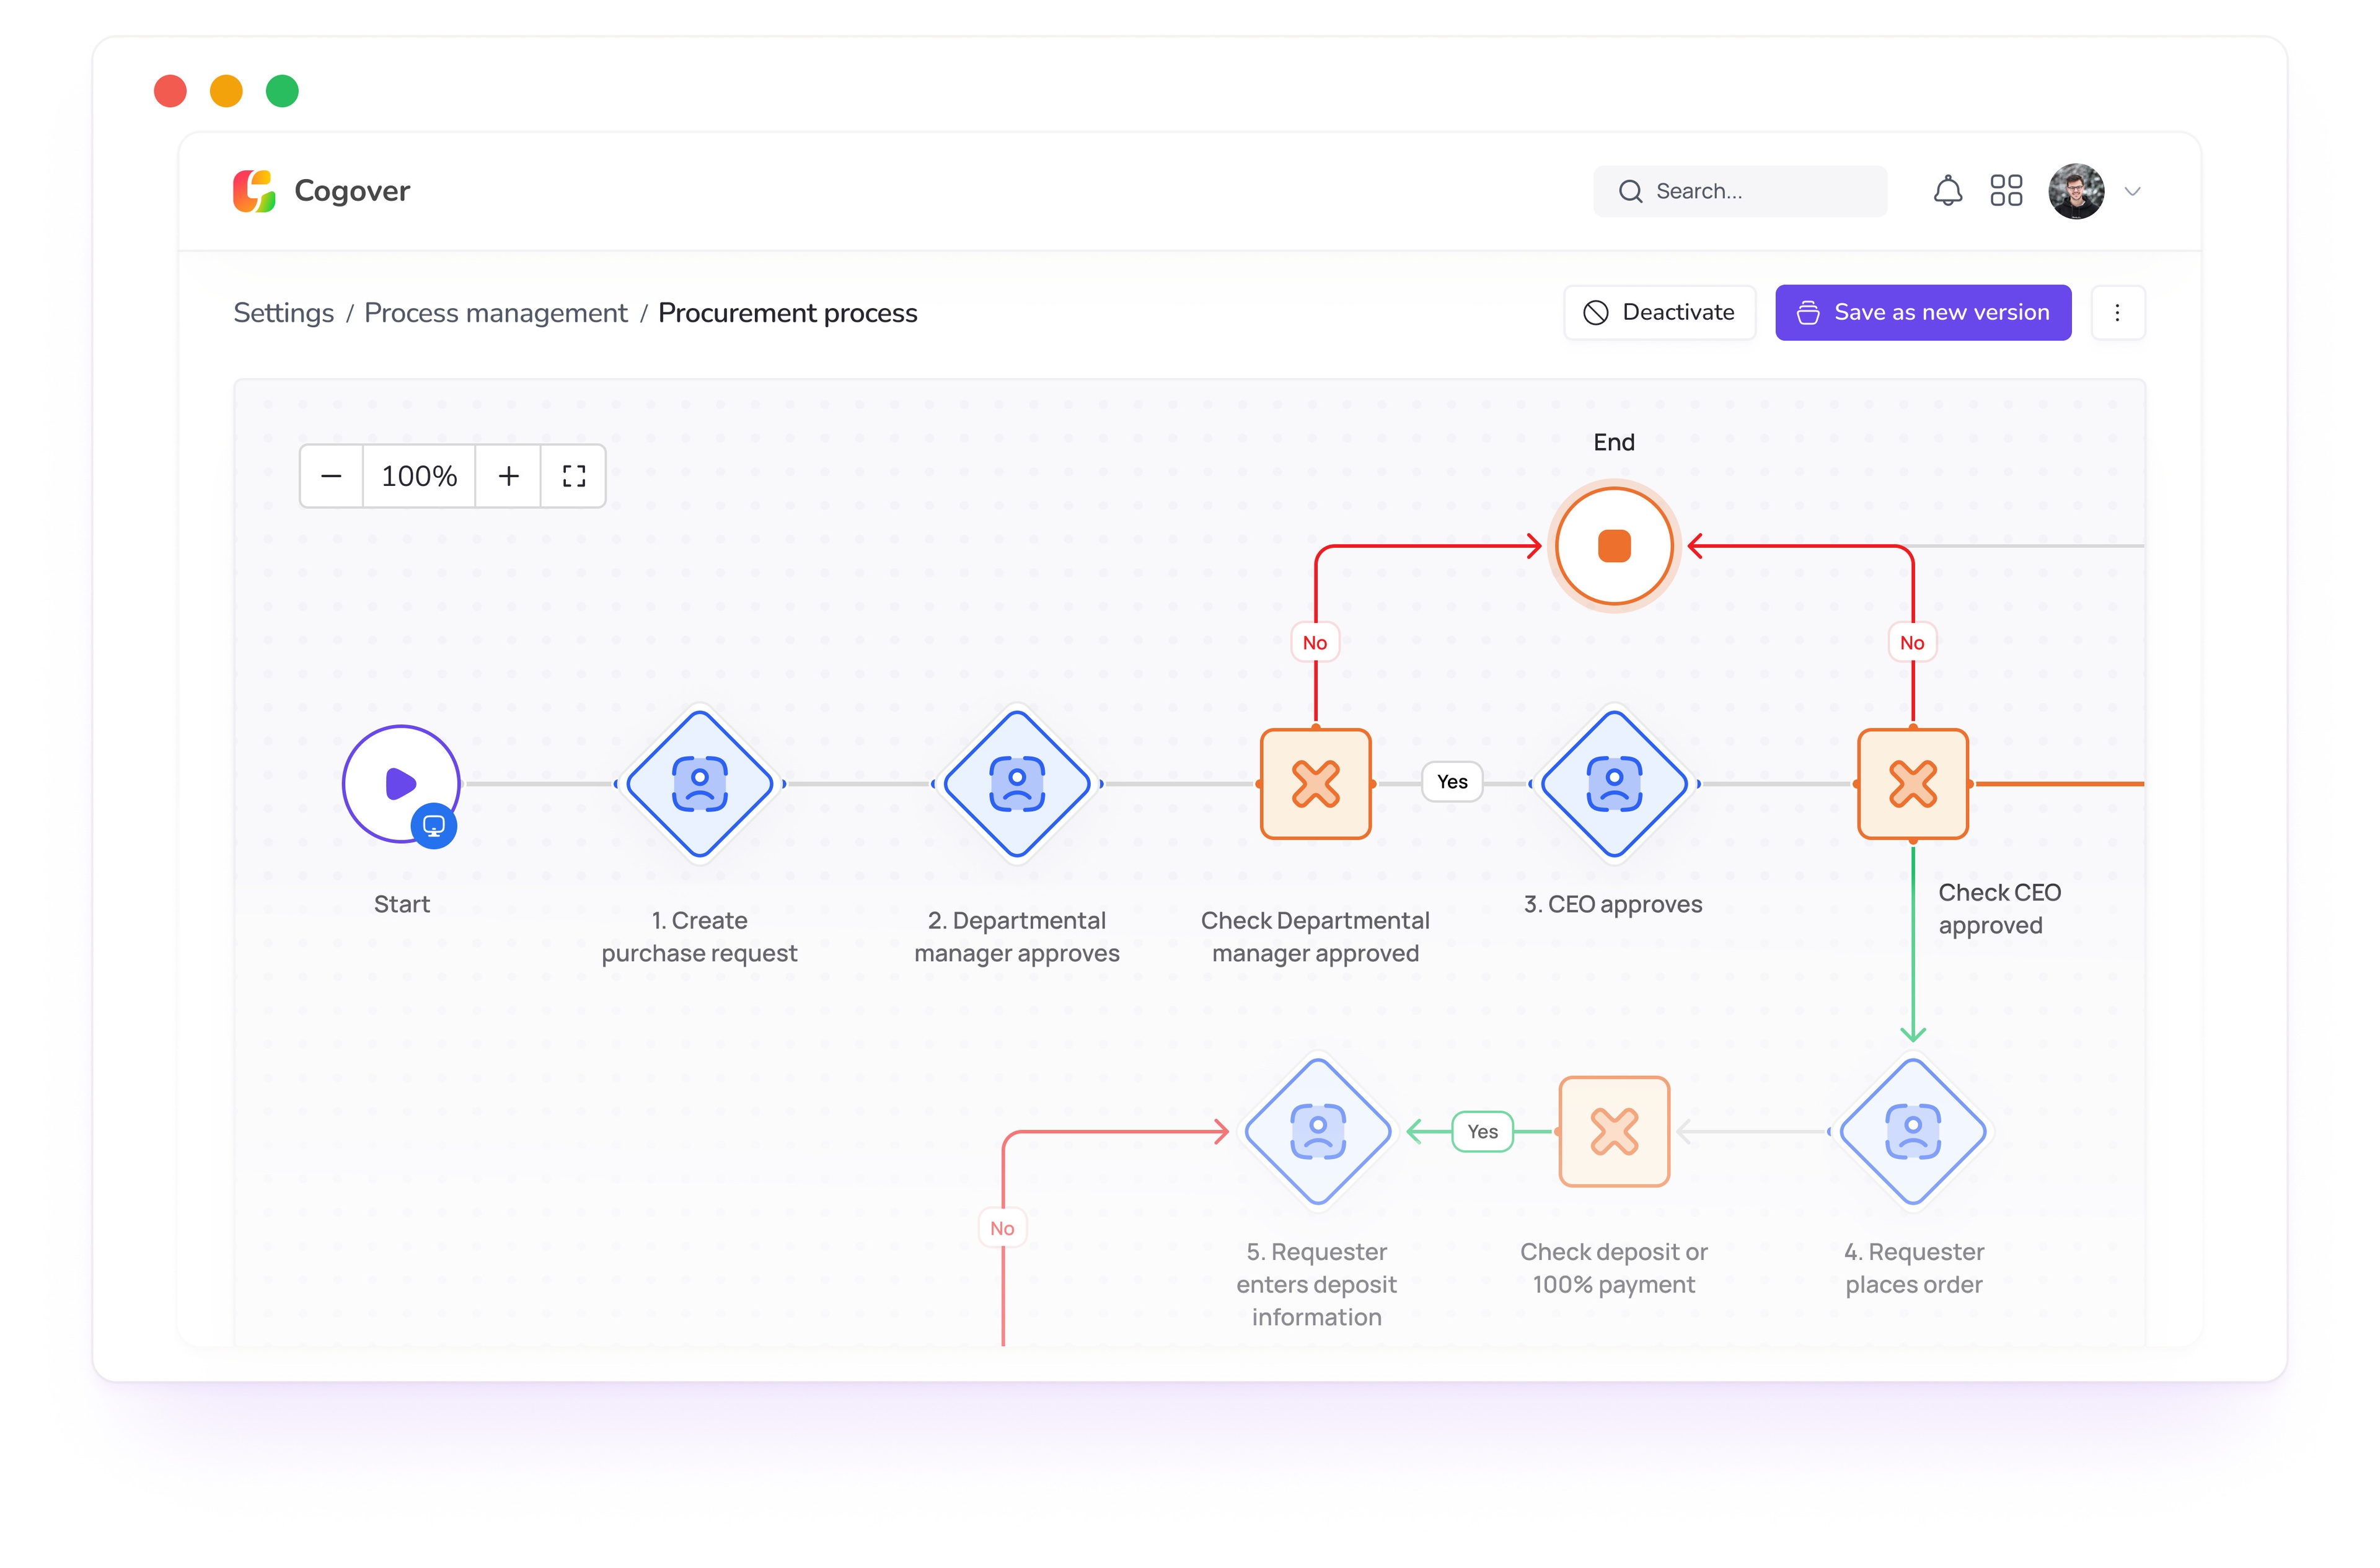This screenshot has width=2380, height=1568.
Task: Select the End node stop icon
Action: [x=1613, y=546]
